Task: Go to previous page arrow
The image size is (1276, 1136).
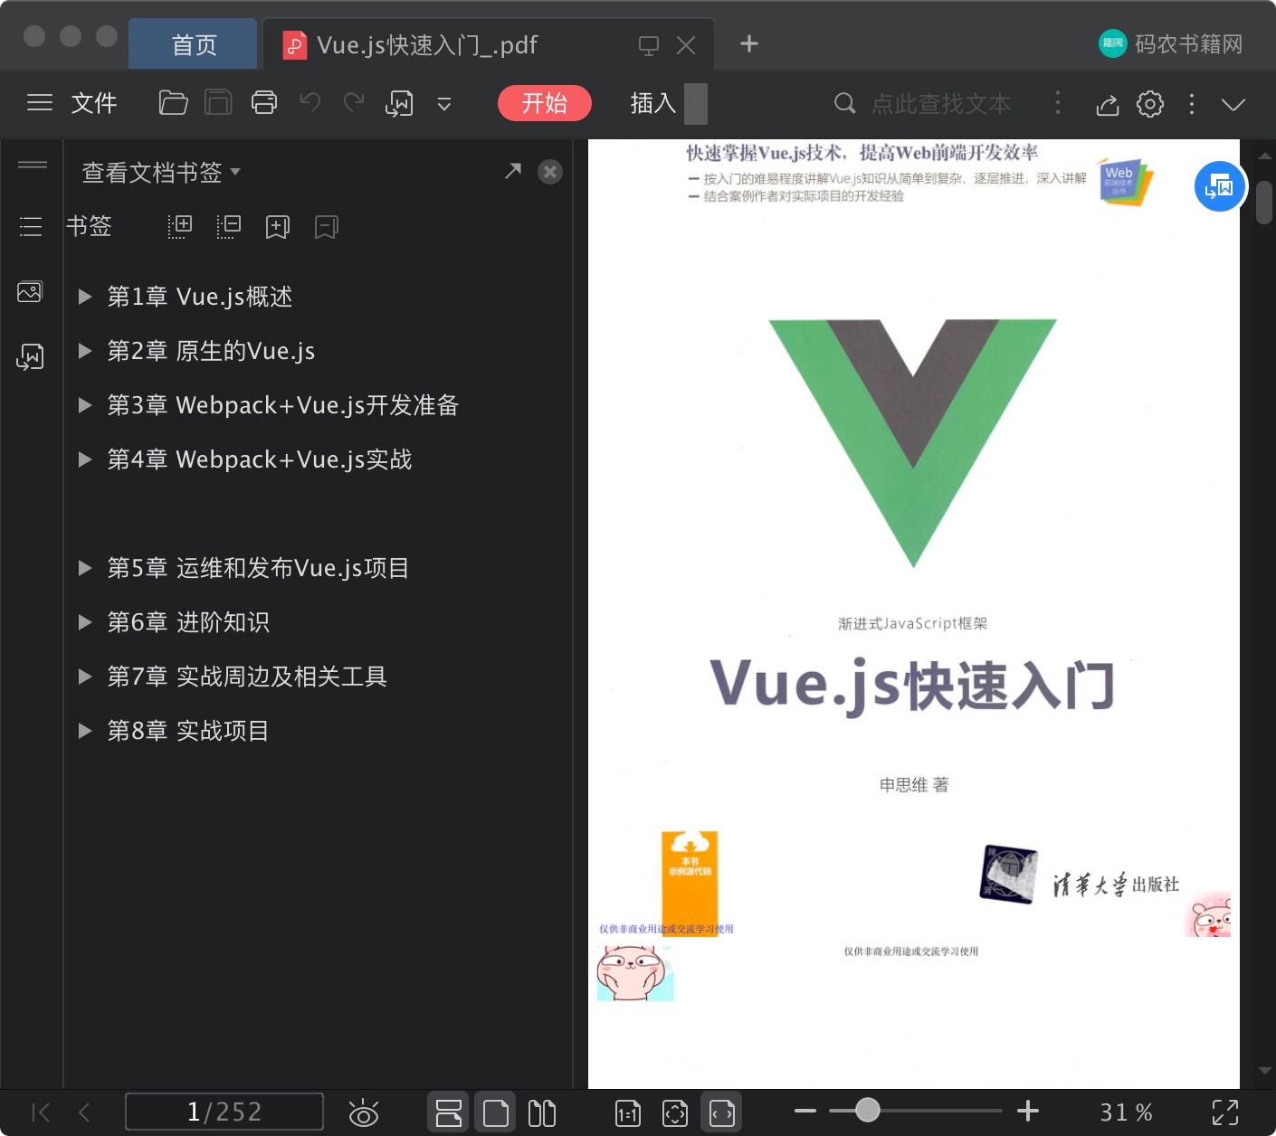Action: tap(84, 1112)
